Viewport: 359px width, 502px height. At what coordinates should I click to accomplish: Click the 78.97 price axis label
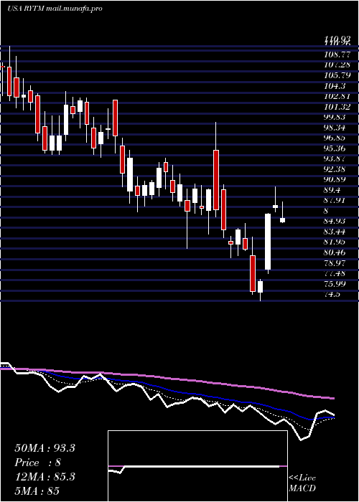click(336, 263)
